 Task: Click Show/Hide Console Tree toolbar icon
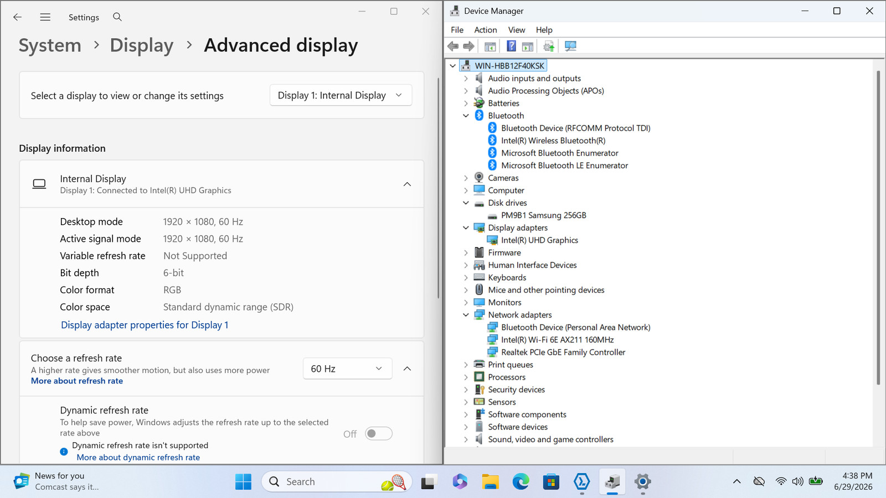490,46
